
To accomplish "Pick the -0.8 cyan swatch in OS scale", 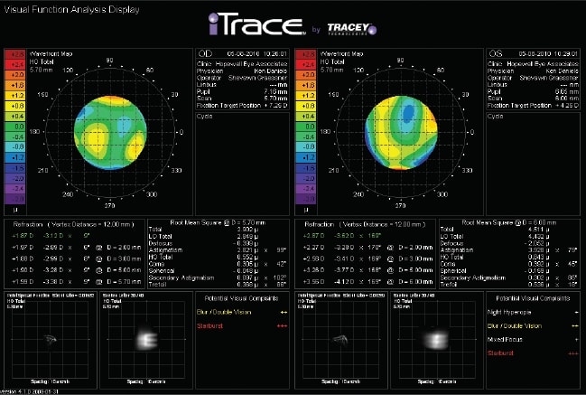I will point(306,147).
